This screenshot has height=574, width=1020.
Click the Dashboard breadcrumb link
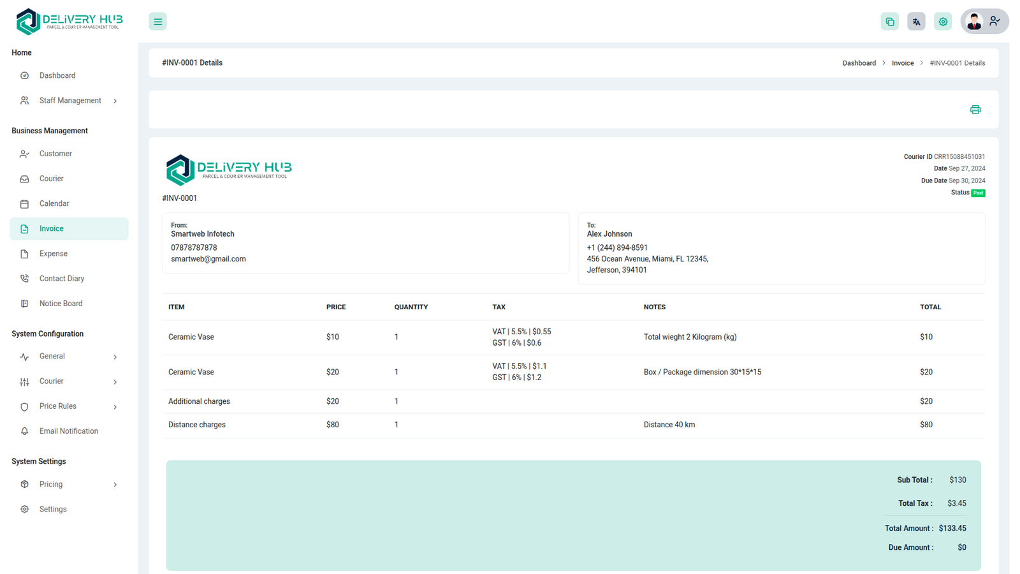[x=859, y=63]
